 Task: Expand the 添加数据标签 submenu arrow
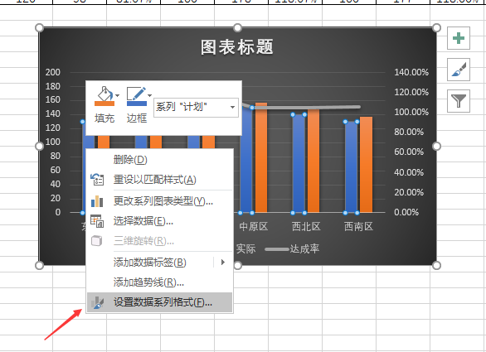[223, 263]
